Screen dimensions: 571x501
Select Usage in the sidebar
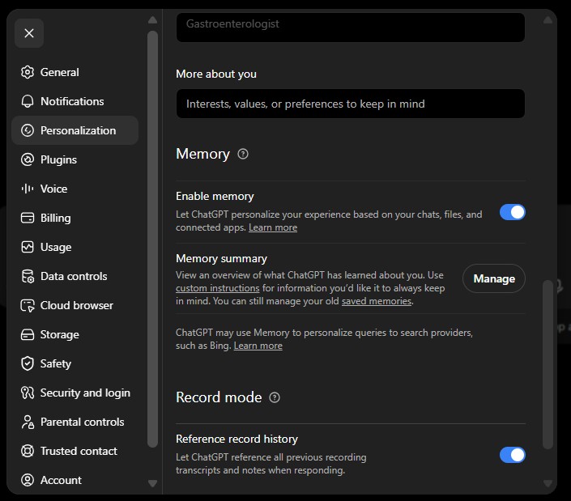coord(75,247)
